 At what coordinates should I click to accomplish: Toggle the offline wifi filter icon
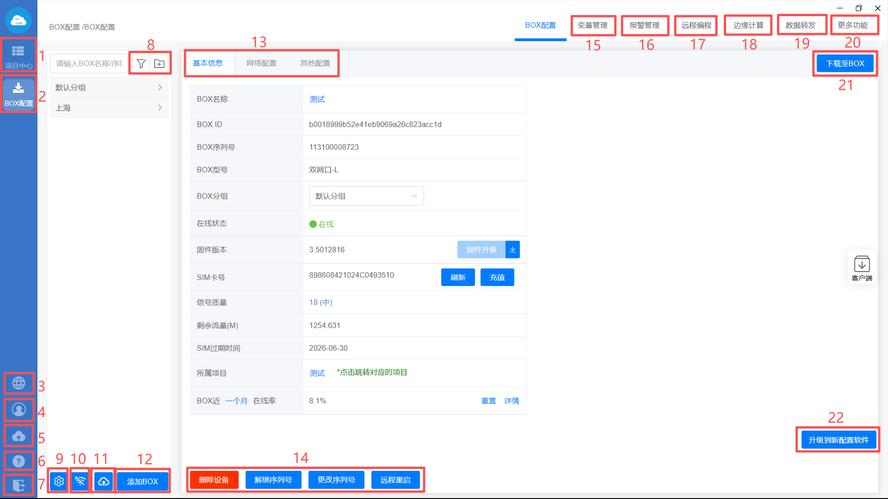80,481
